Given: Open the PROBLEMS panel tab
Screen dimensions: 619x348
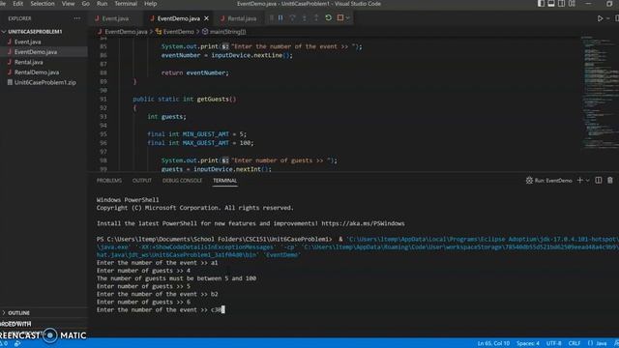Looking at the screenshot, I should pyautogui.click(x=109, y=181).
